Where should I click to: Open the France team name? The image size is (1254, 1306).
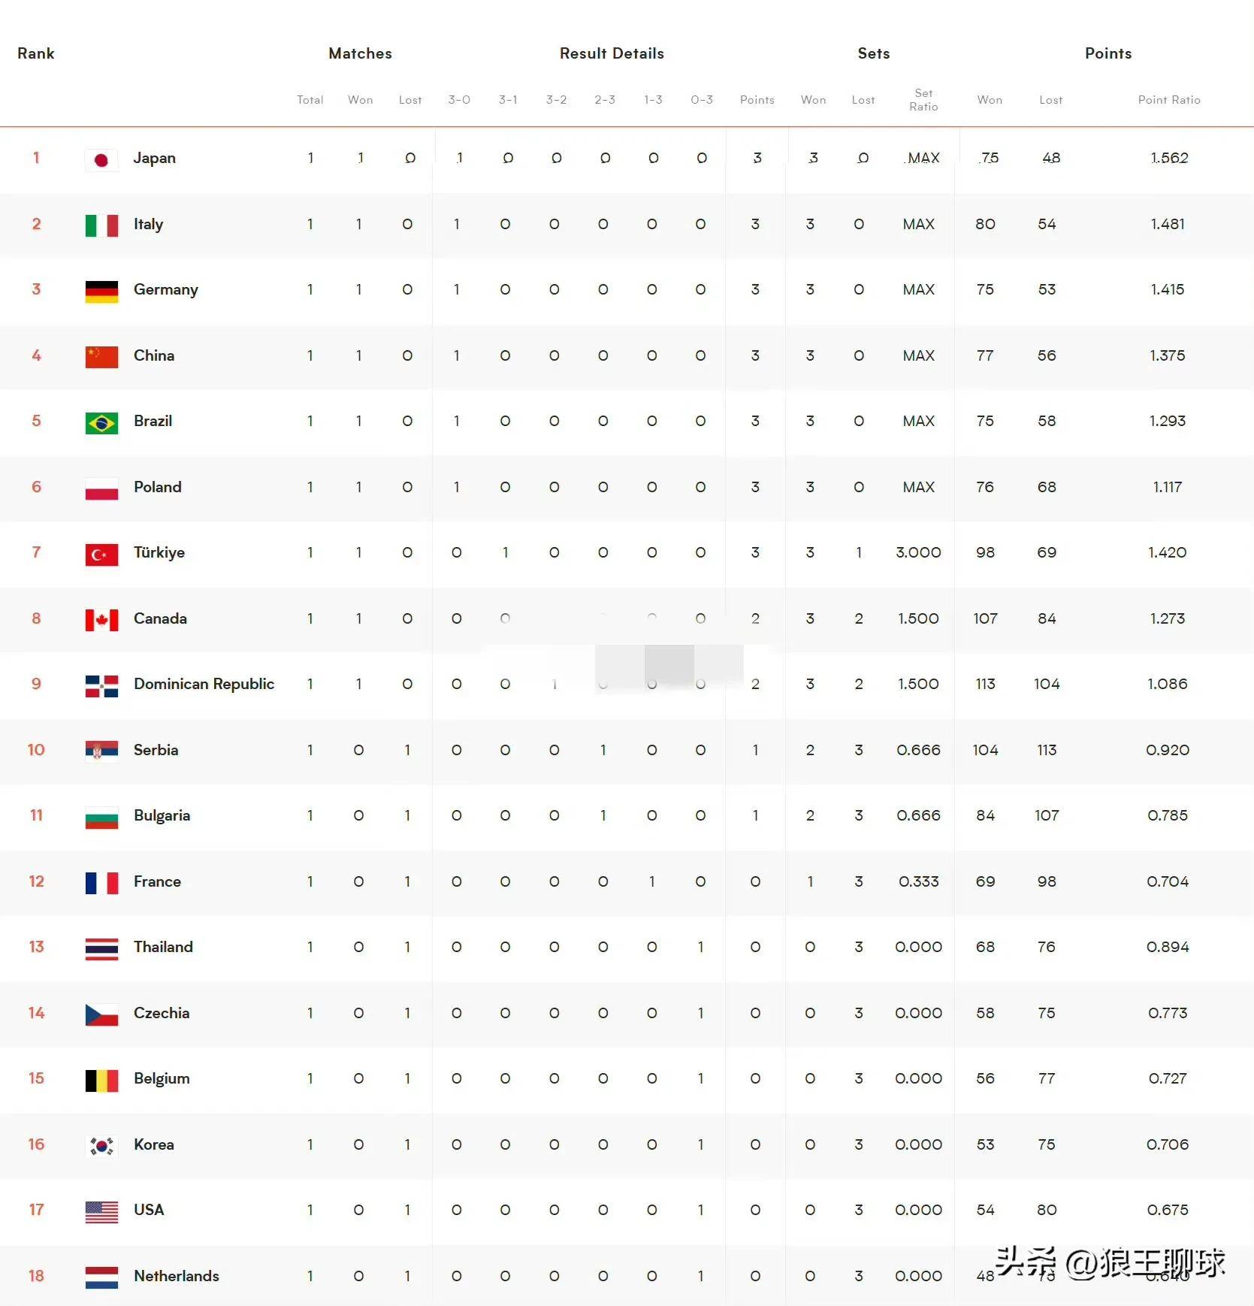[x=157, y=881]
